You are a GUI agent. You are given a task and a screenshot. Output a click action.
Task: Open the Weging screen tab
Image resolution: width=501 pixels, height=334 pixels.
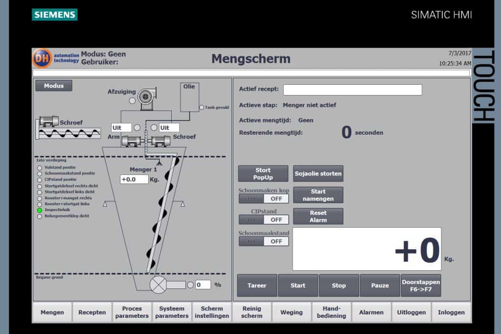click(292, 311)
